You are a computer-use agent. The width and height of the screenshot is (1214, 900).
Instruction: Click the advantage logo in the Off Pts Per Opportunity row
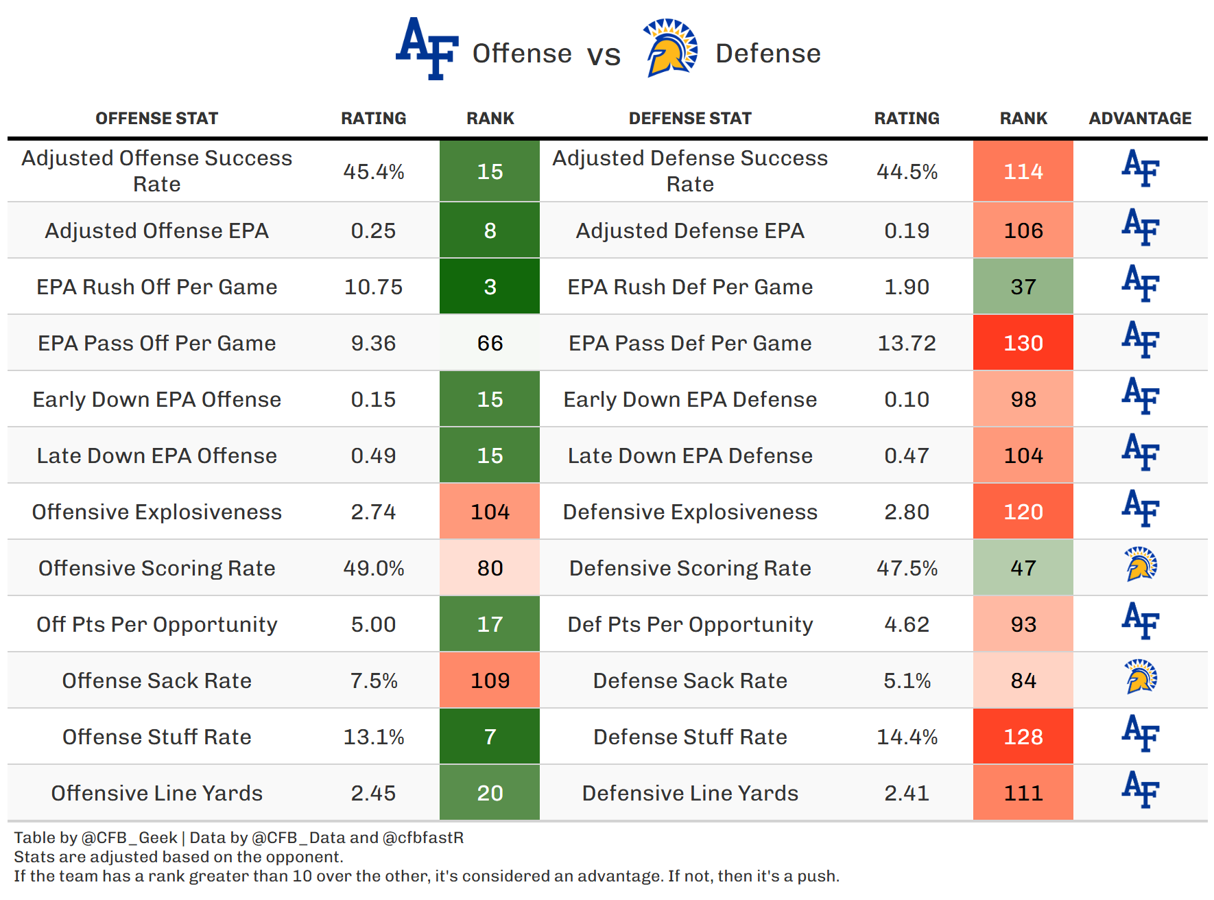click(x=1140, y=621)
